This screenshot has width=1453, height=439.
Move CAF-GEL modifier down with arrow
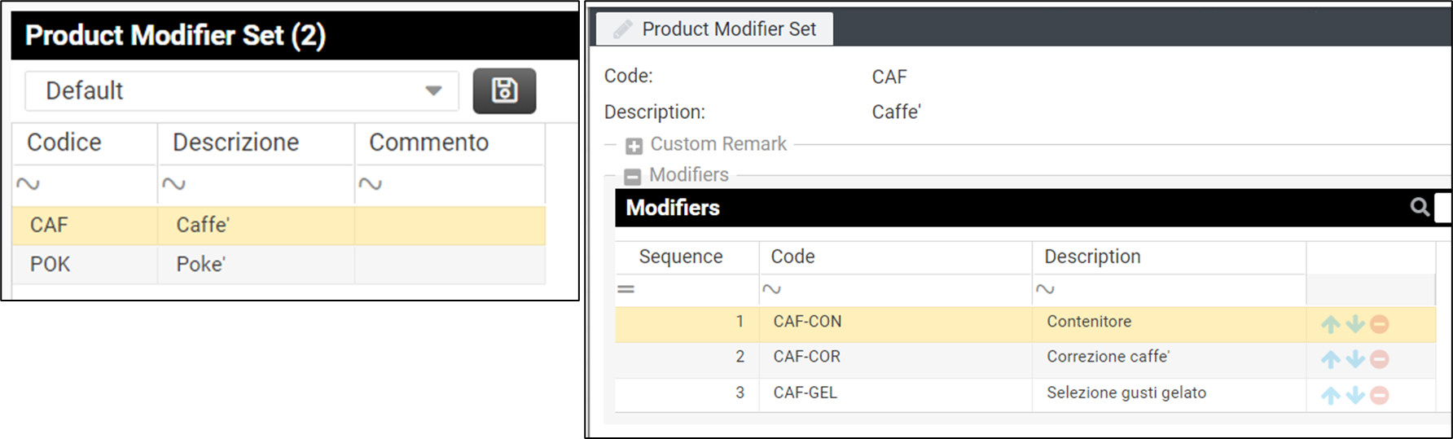[x=1355, y=395]
